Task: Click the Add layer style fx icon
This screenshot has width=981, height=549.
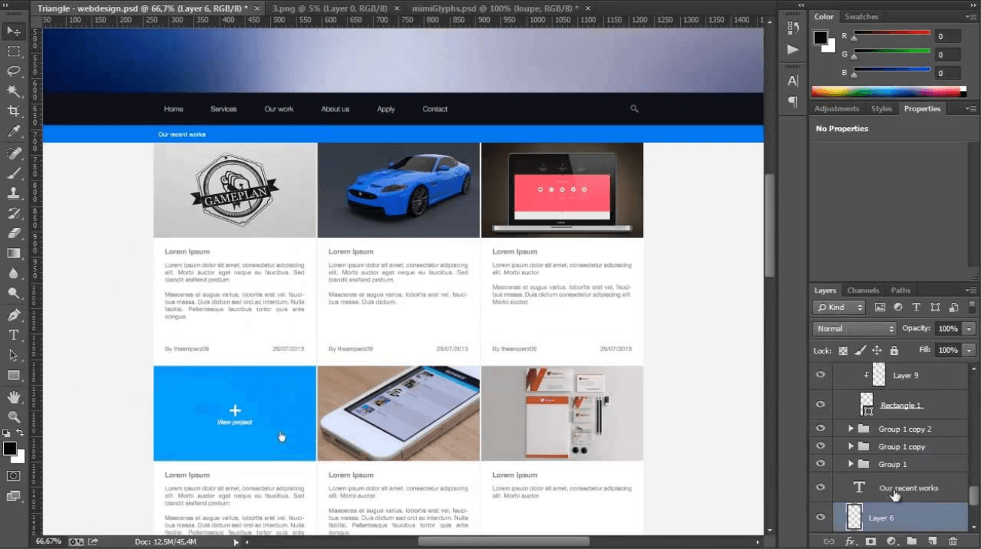Action: tap(850, 541)
